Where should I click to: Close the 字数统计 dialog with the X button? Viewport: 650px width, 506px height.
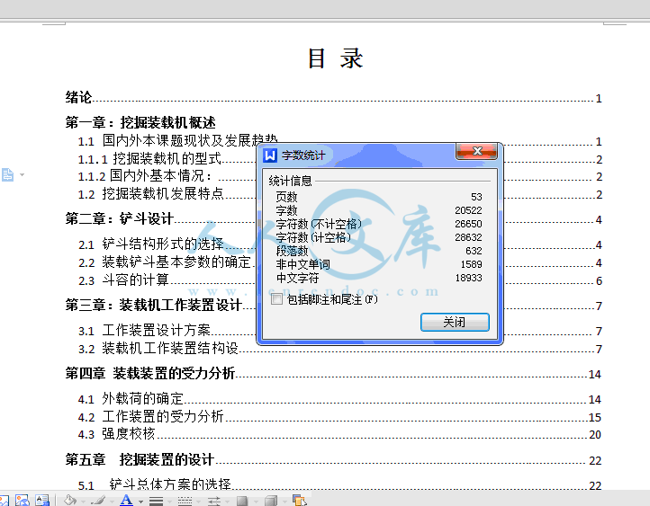(477, 151)
